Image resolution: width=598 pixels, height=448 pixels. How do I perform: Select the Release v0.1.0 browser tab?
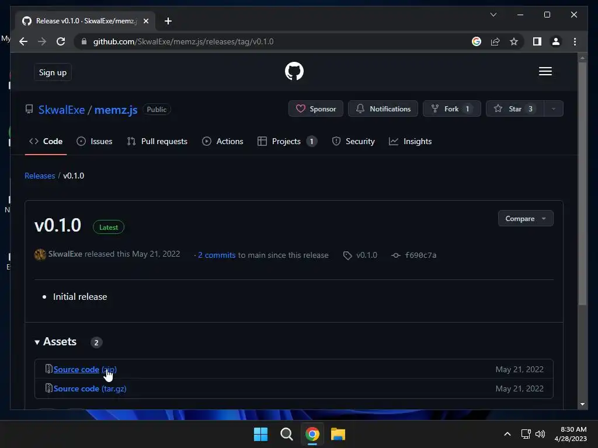pos(85,21)
